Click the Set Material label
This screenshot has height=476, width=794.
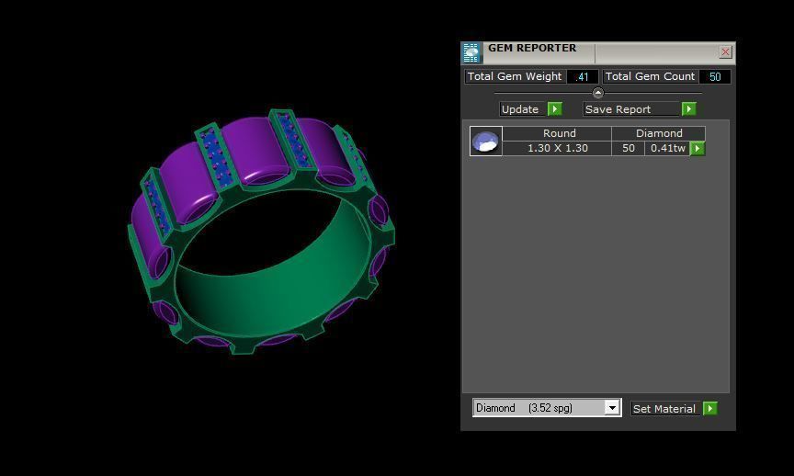pos(664,409)
